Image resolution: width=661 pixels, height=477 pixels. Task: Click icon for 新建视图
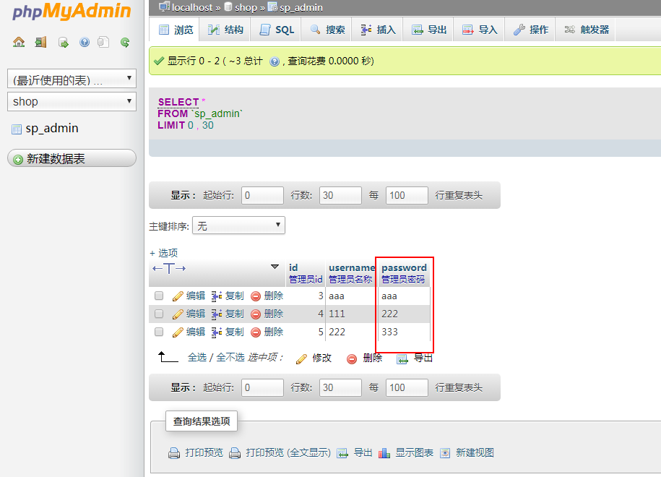tap(445, 453)
